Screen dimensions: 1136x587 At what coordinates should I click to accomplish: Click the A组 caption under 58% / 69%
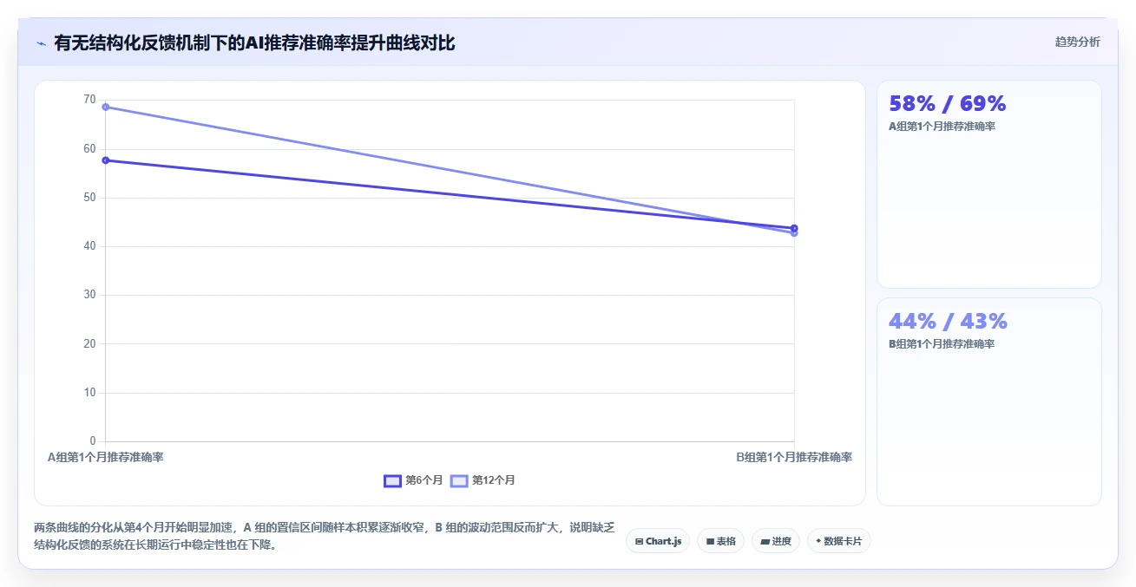[942, 127]
